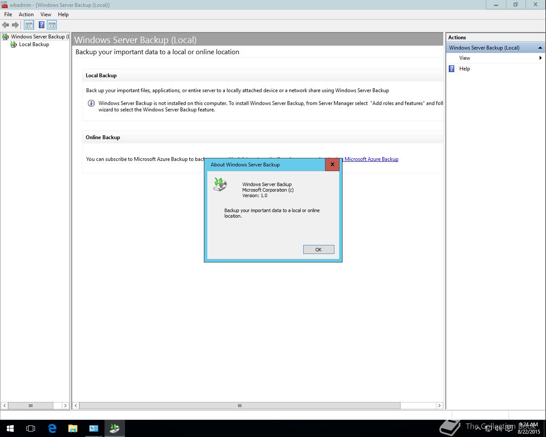Image resolution: width=546 pixels, height=437 pixels.
Task: Click left arrow of console tree scrollbar
Action: pos(5,405)
